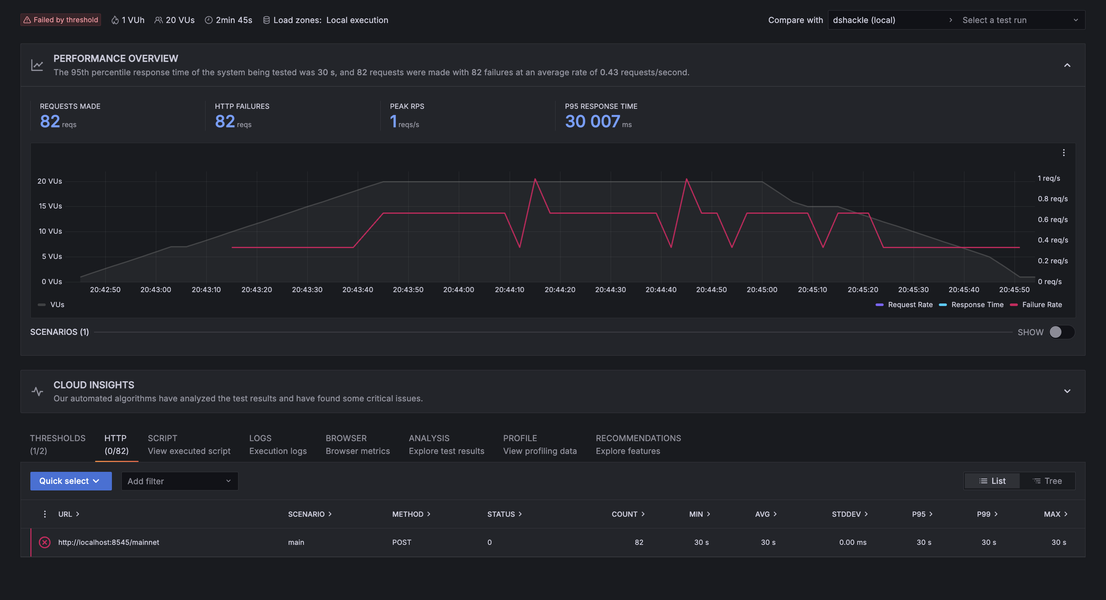
Task: Click the Load zones database icon
Action: [x=266, y=20]
